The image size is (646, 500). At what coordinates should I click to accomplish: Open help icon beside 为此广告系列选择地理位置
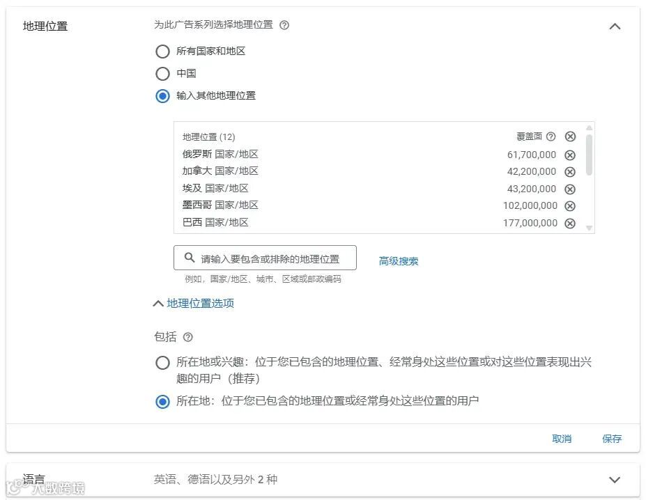(x=284, y=25)
